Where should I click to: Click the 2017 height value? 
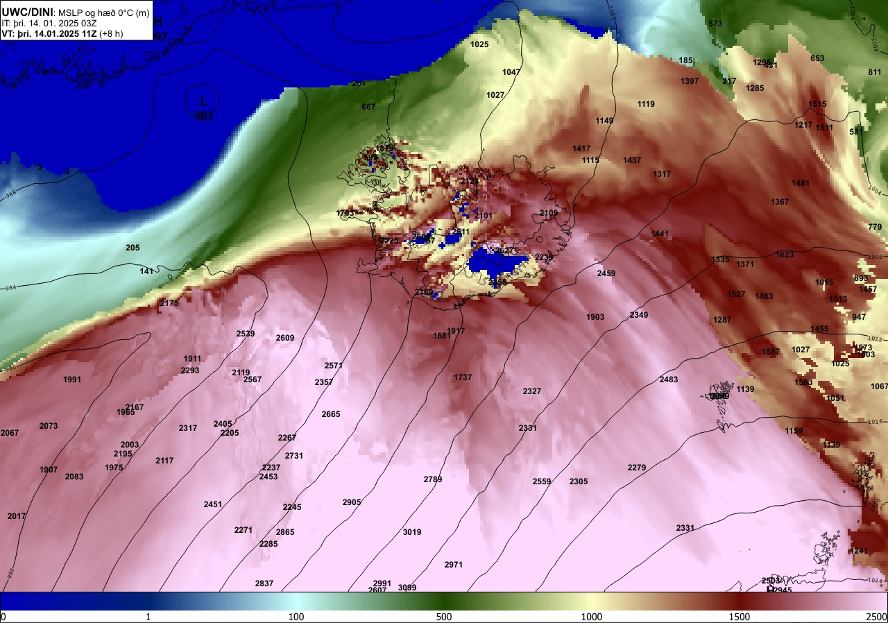click(x=17, y=516)
